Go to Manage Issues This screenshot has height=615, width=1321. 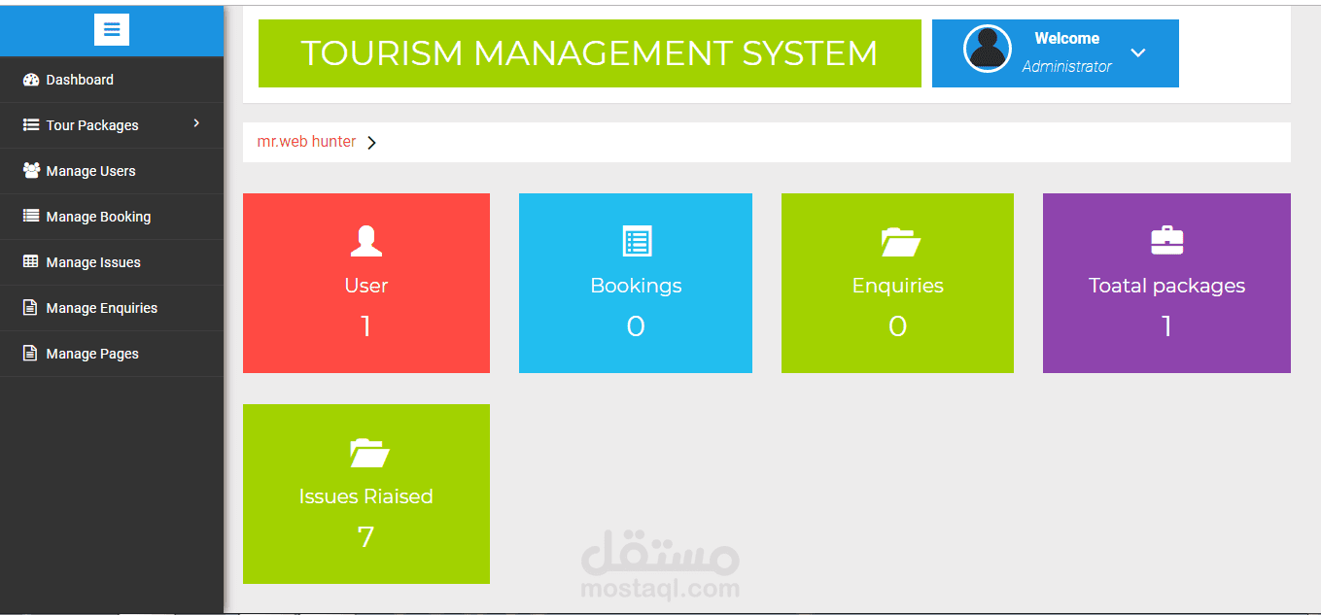click(x=112, y=262)
